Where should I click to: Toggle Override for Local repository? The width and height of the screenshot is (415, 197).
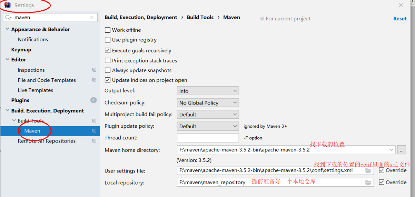(x=382, y=182)
